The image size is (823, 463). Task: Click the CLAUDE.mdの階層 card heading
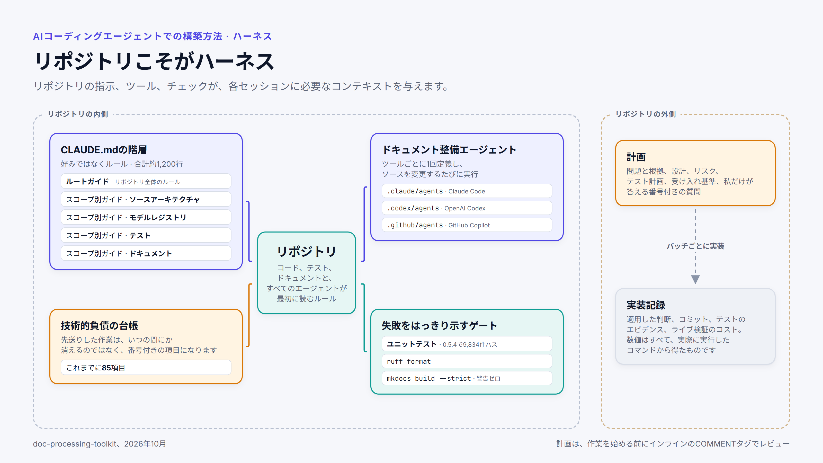[x=104, y=150]
